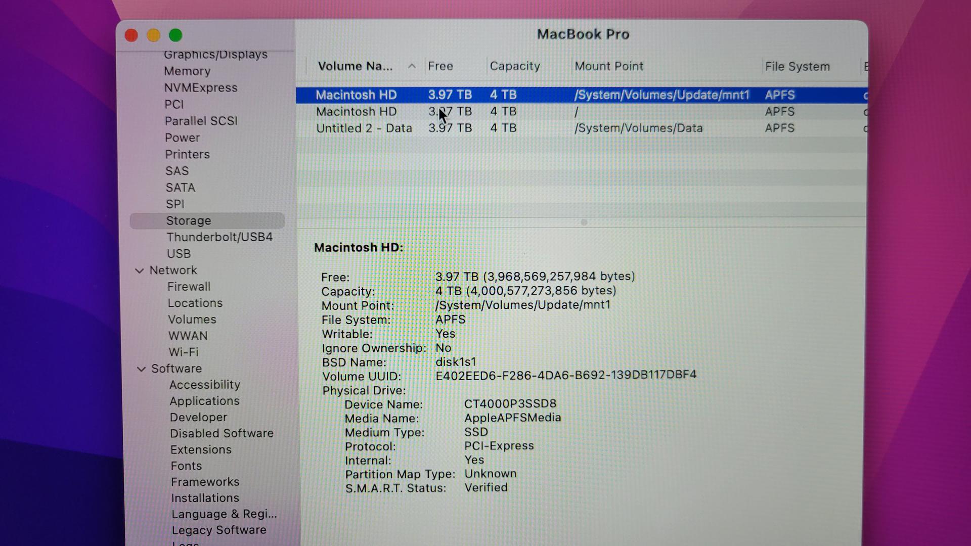Open WWAN under Network
971x546 pixels.
pos(188,336)
